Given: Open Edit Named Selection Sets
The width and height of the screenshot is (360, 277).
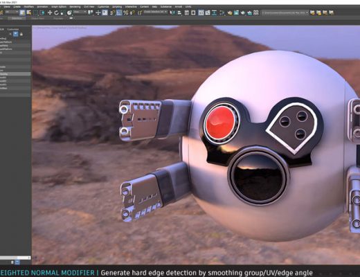Looking at the screenshot, I should (140, 12).
